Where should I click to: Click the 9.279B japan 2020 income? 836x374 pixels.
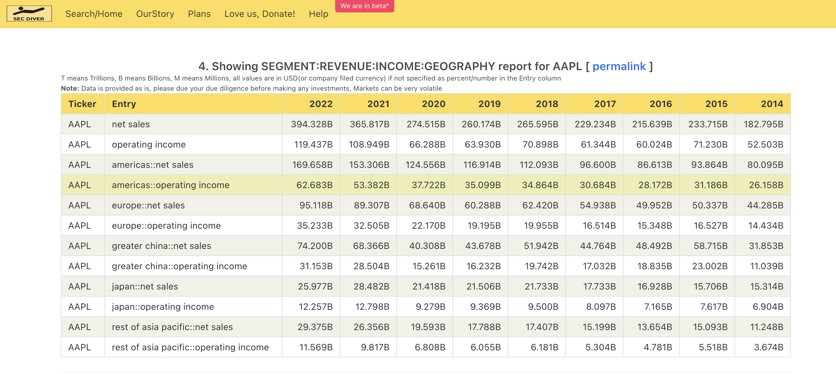coord(430,306)
